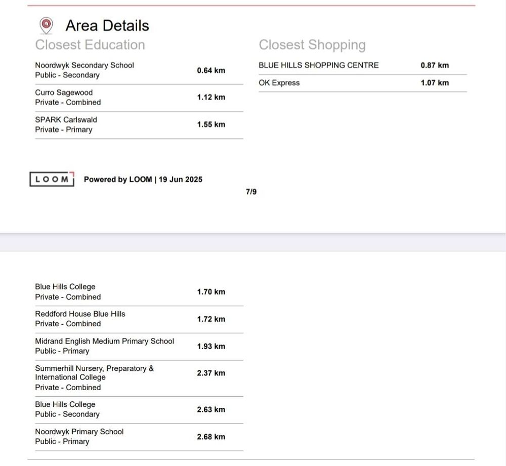Select SPARK Carlswald listing

tap(66, 120)
